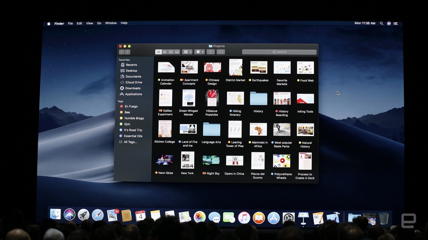The height and width of the screenshot is (240, 428).
Task: Open the group-by arrangement dropdown
Action: tap(187, 52)
